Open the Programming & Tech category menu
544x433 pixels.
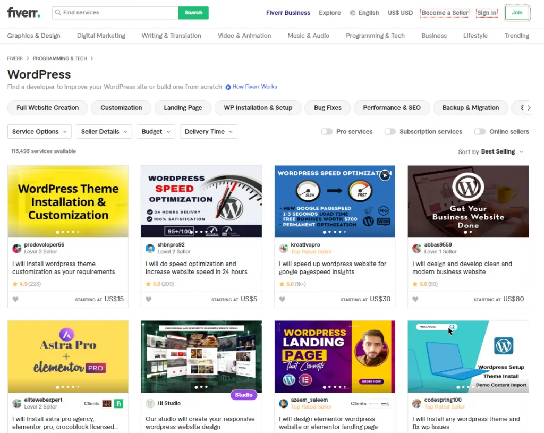[x=375, y=36]
